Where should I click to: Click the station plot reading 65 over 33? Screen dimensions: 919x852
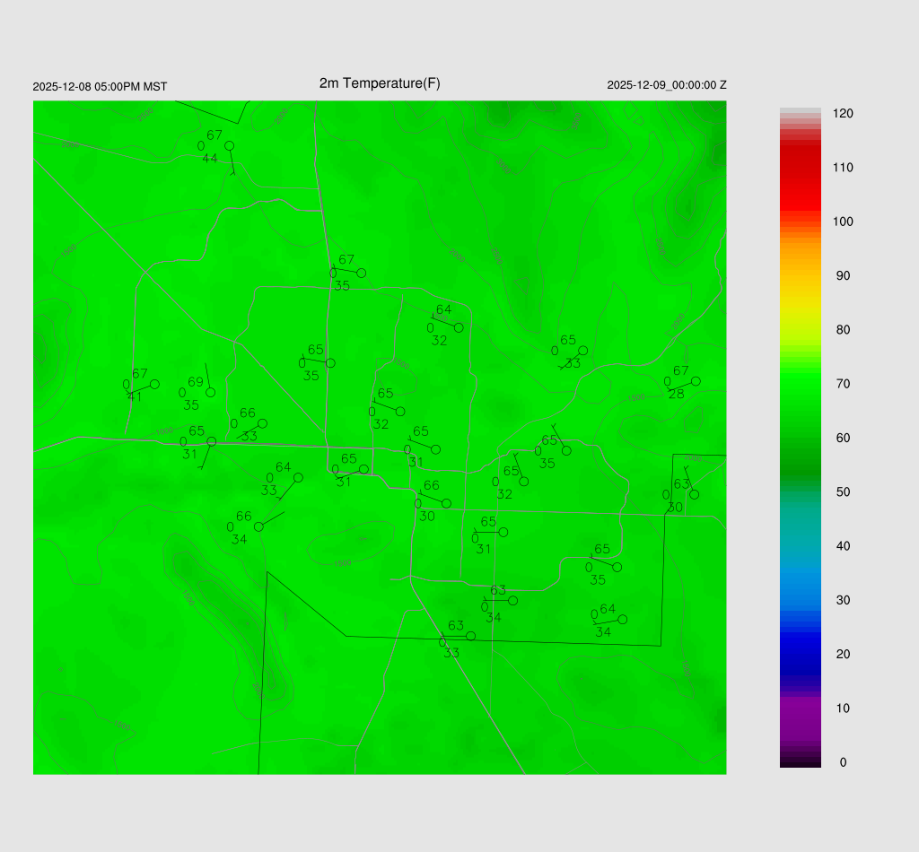click(582, 351)
